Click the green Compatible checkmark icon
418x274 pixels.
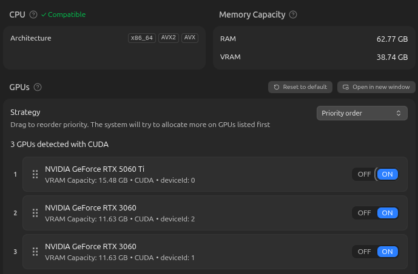pos(44,15)
